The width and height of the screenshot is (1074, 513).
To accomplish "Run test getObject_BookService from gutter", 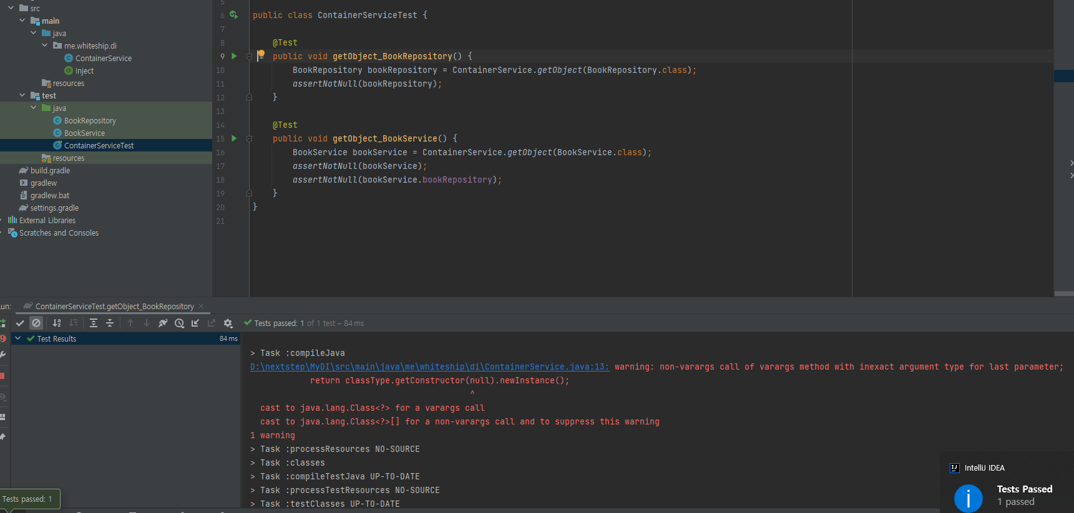I will [x=234, y=138].
